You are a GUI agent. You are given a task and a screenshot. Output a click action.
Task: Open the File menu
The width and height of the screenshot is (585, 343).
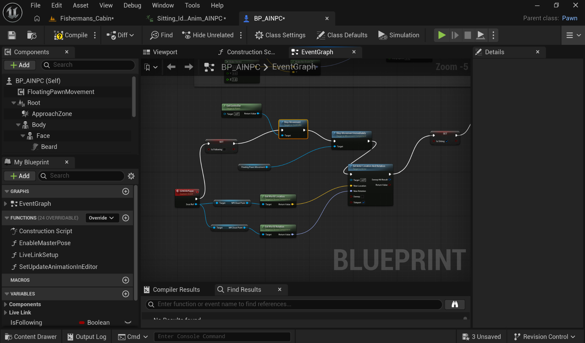(35, 5)
